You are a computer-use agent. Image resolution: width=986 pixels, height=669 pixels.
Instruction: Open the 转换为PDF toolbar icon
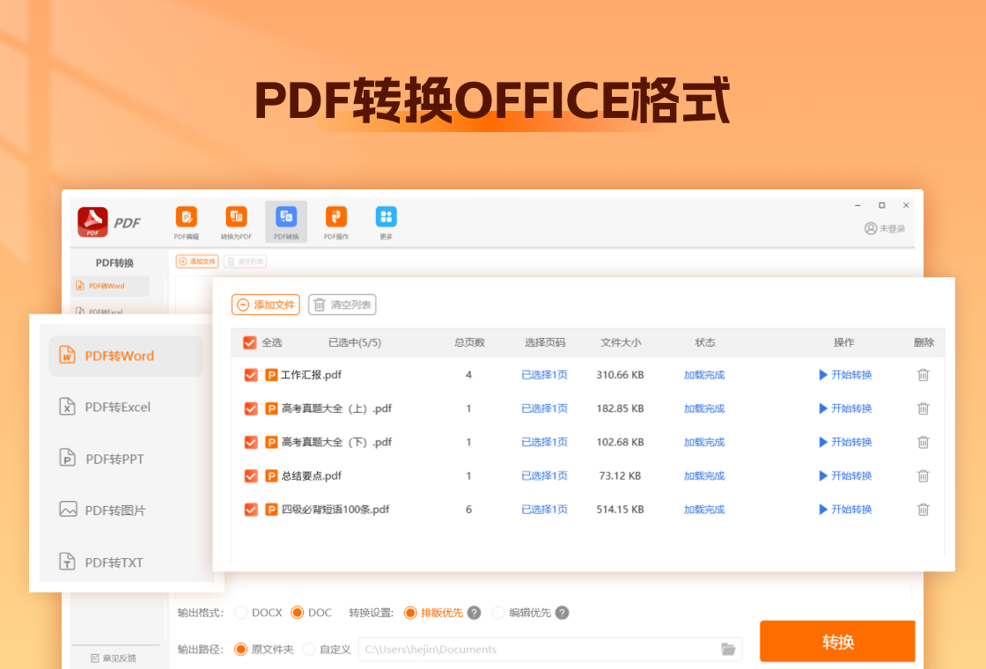[237, 217]
